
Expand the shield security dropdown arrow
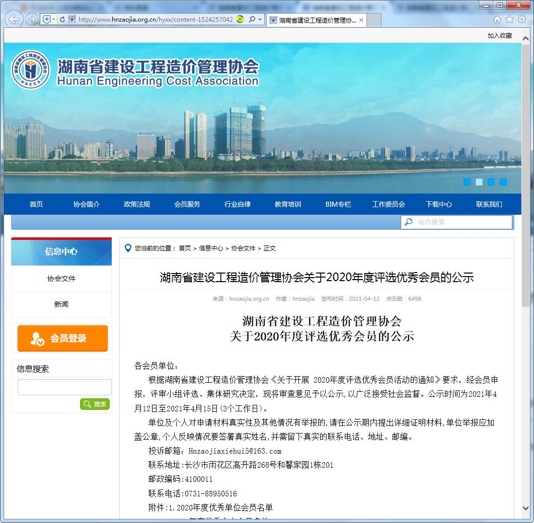[x=54, y=20]
